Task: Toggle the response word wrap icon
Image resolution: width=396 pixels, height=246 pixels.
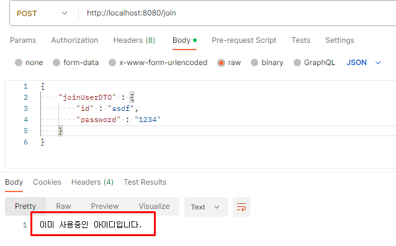Action: 241,207
